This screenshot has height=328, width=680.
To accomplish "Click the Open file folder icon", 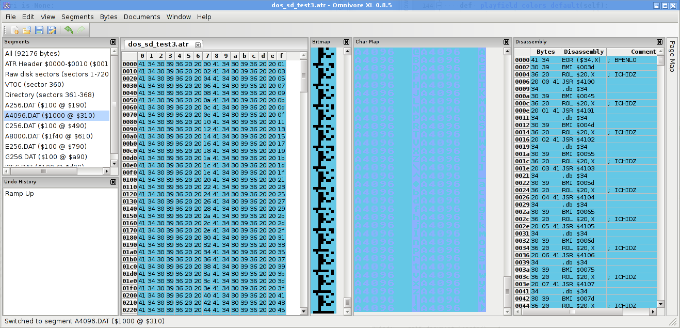I will tap(27, 30).
